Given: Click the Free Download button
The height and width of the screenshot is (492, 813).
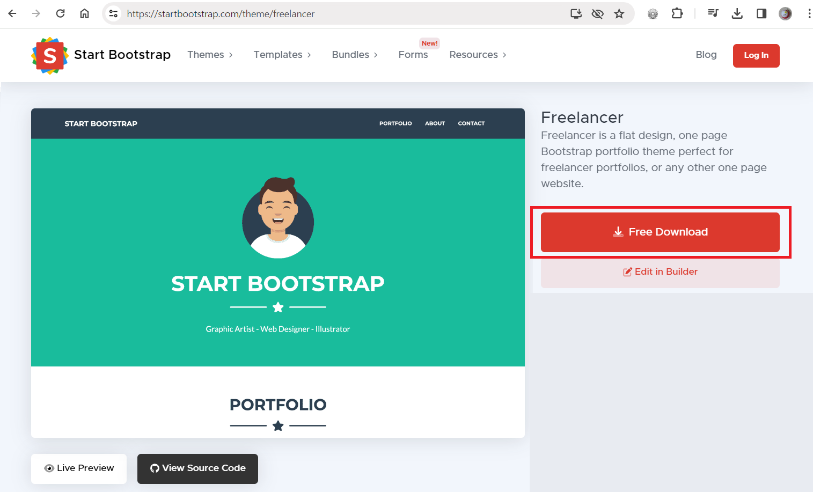Looking at the screenshot, I should tap(660, 232).
